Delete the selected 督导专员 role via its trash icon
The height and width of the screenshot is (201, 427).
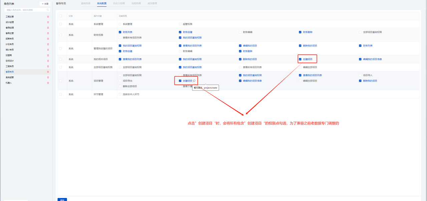tap(48, 72)
